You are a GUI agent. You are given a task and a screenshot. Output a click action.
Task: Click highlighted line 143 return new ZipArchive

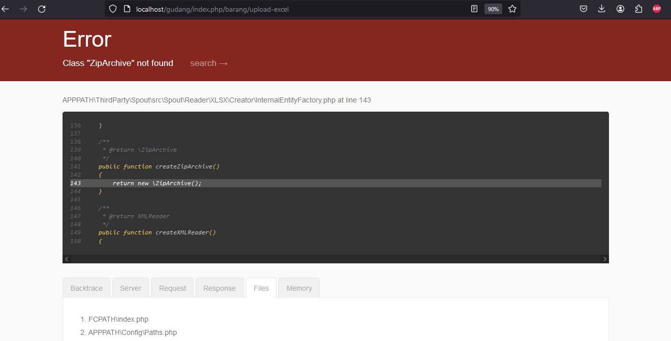[x=335, y=183]
